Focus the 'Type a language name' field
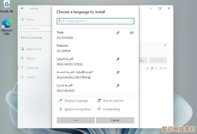 tap(93, 21)
